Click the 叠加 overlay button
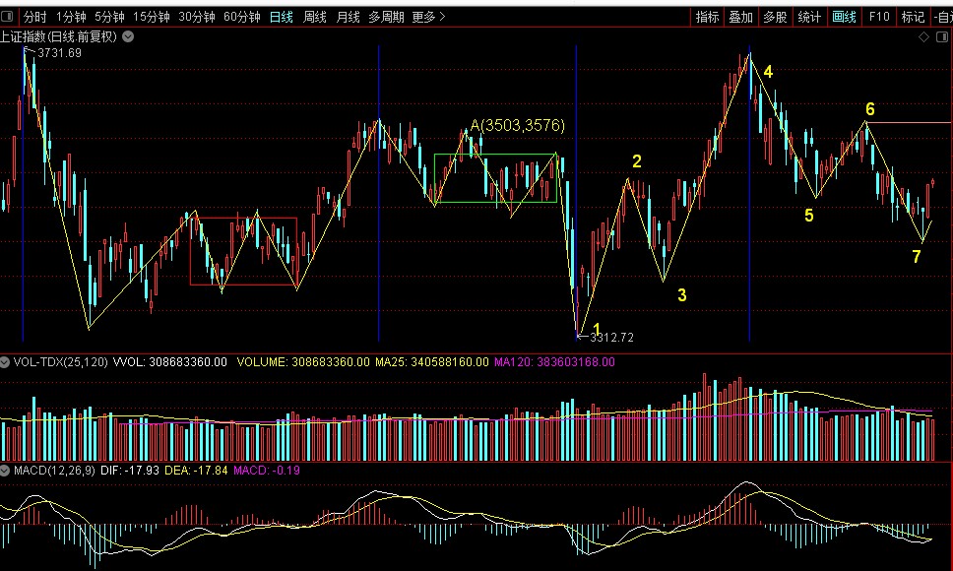 [741, 17]
